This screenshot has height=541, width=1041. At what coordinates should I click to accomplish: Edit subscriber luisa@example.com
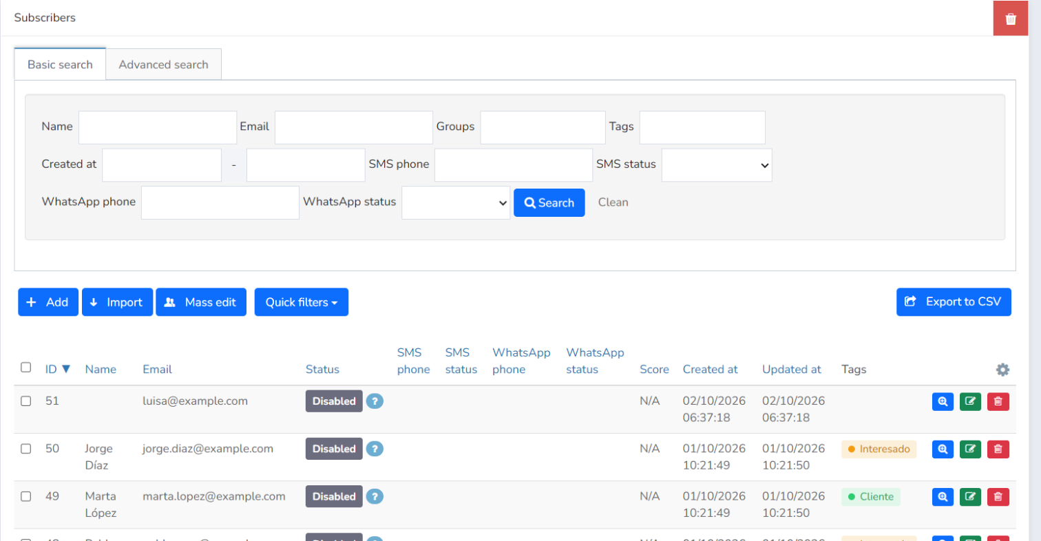pos(970,401)
